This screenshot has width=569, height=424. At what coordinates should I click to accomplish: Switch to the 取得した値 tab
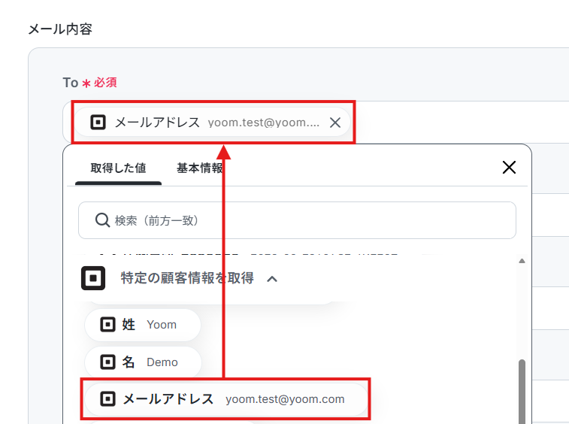(118, 168)
